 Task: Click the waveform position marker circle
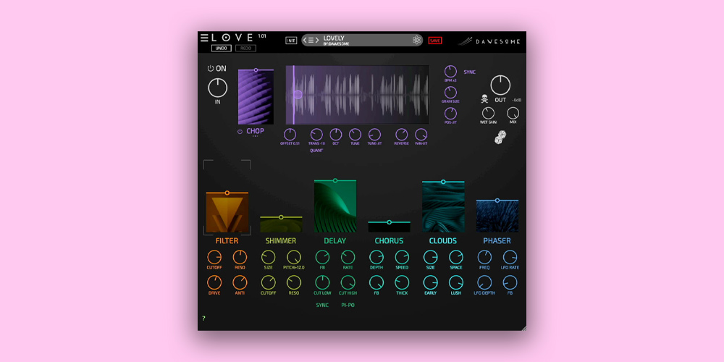click(x=298, y=95)
